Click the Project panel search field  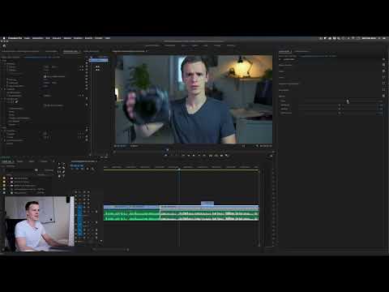tap(20, 170)
